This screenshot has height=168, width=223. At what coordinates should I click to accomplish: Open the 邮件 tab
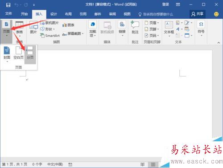point(98,14)
